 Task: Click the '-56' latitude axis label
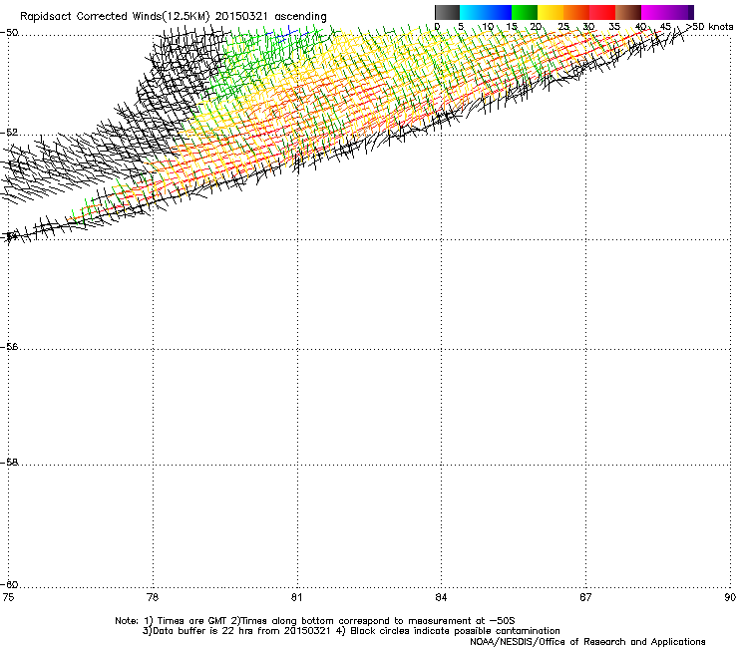tap(9, 347)
